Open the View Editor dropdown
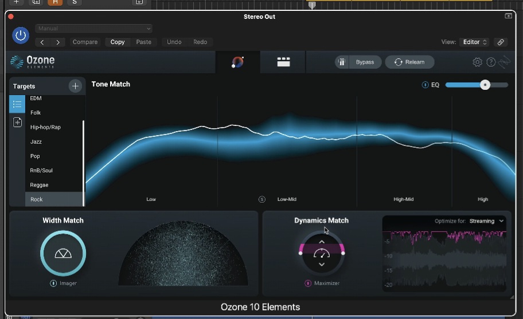 pos(475,42)
